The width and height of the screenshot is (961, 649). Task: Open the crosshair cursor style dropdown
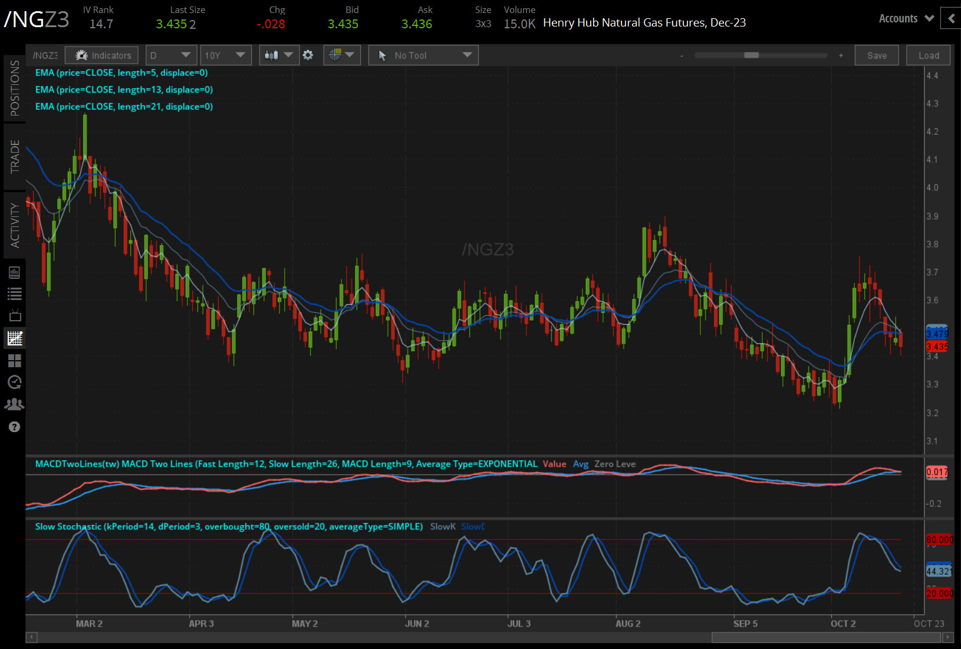point(342,55)
